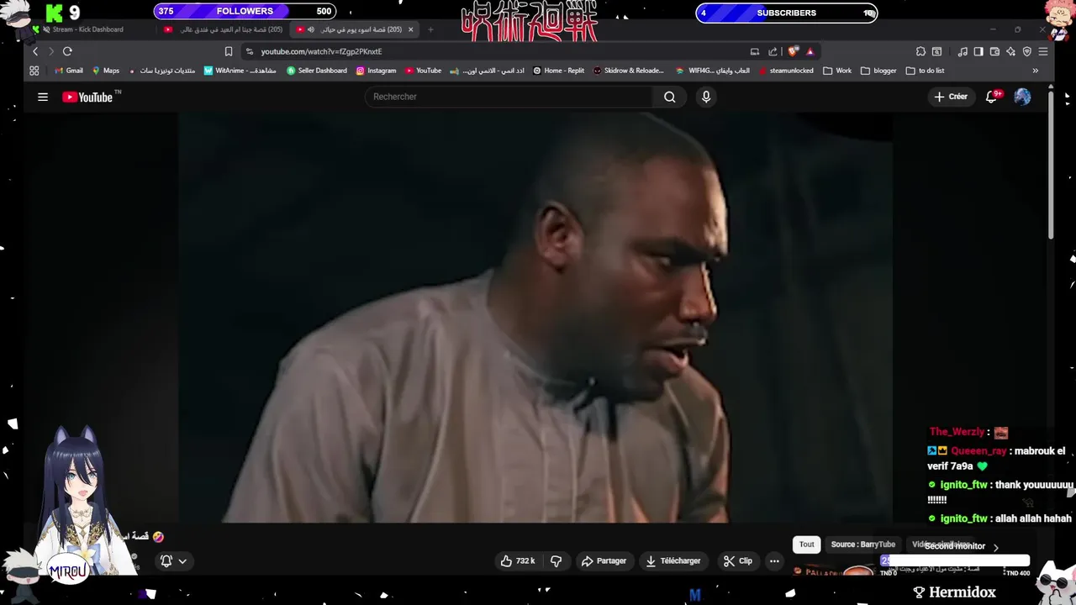1076x605 pixels.
Task: Reload the page with the refresh icon
Action: pos(67,51)
